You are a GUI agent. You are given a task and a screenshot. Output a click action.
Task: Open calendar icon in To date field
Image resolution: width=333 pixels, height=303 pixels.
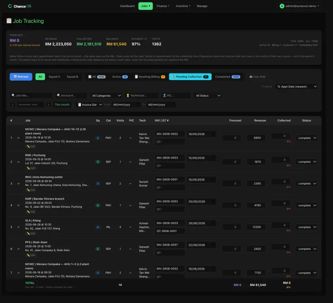coord(173,104)
